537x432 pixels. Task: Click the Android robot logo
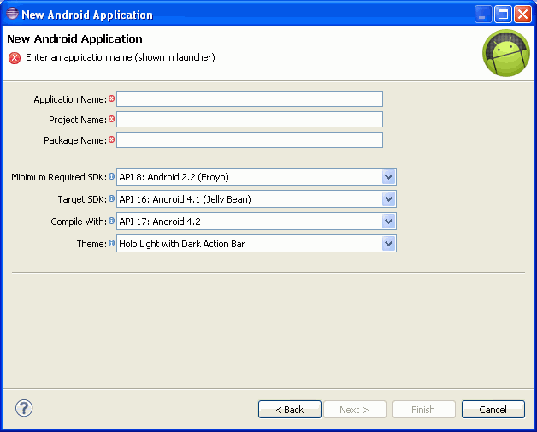[506, 53]
